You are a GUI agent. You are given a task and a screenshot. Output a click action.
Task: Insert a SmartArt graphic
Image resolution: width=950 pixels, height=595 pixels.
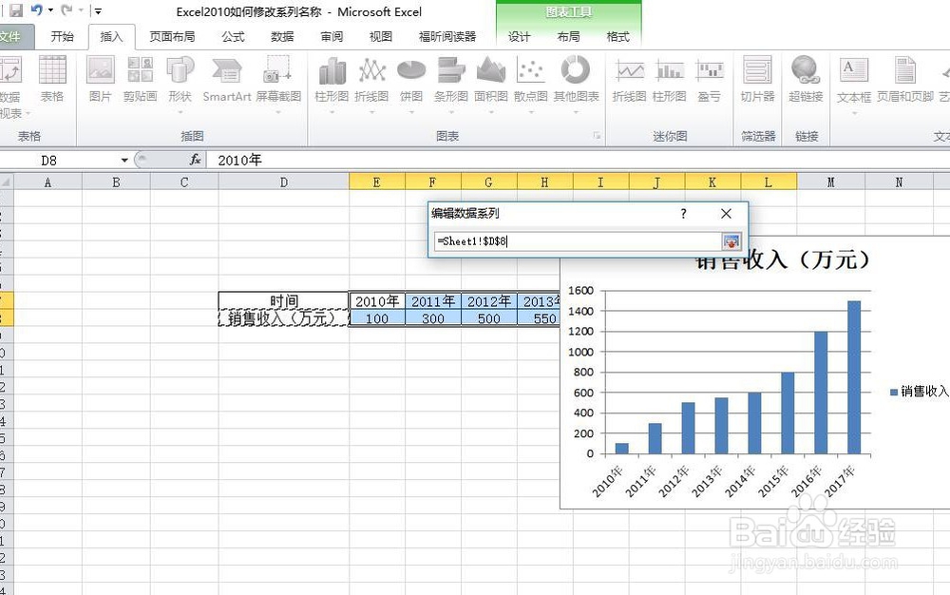(x=225, y=81)
